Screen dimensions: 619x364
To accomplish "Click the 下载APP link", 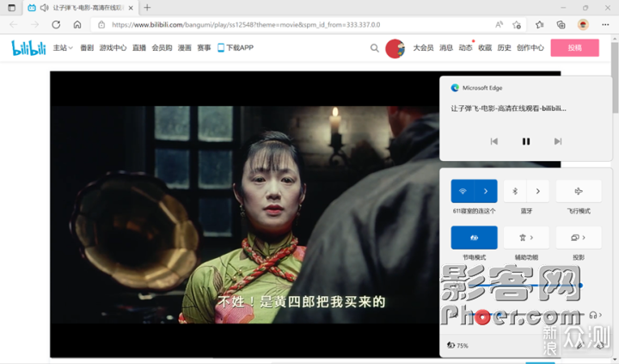I will tap(236, 48).
